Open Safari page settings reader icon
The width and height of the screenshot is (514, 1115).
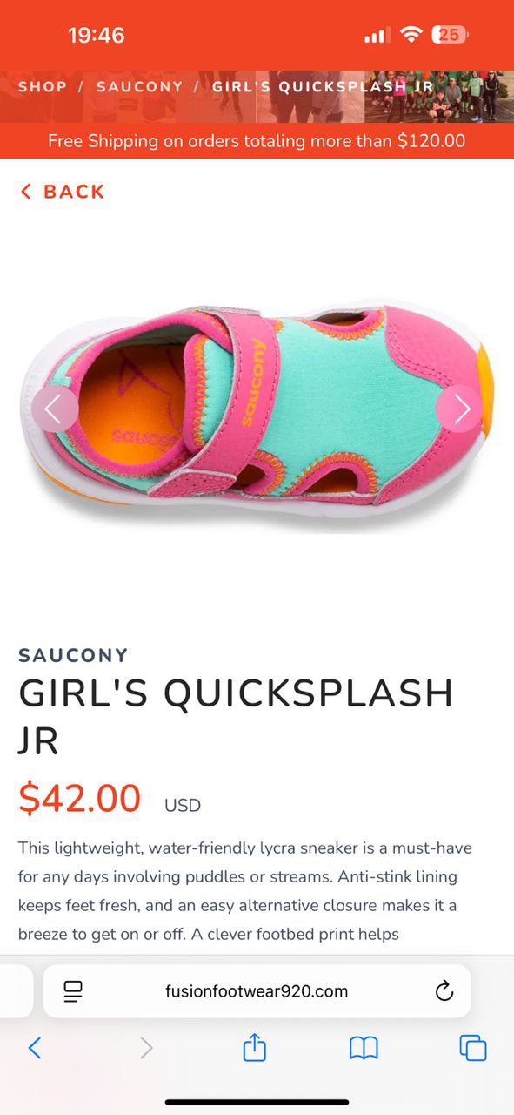(x=73, y=991)
